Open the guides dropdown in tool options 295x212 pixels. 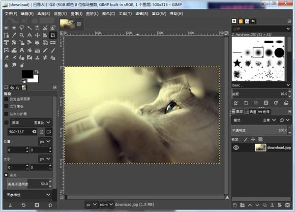pos(28,195)
